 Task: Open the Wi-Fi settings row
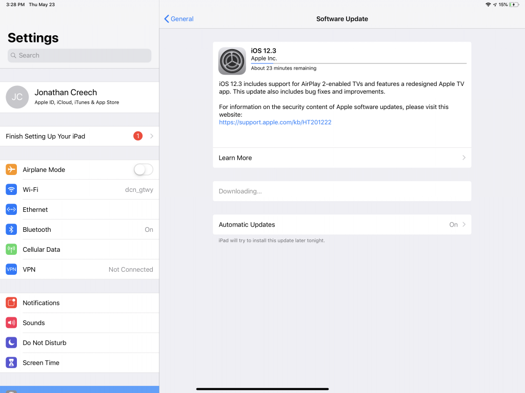click(x=79, y=189)
